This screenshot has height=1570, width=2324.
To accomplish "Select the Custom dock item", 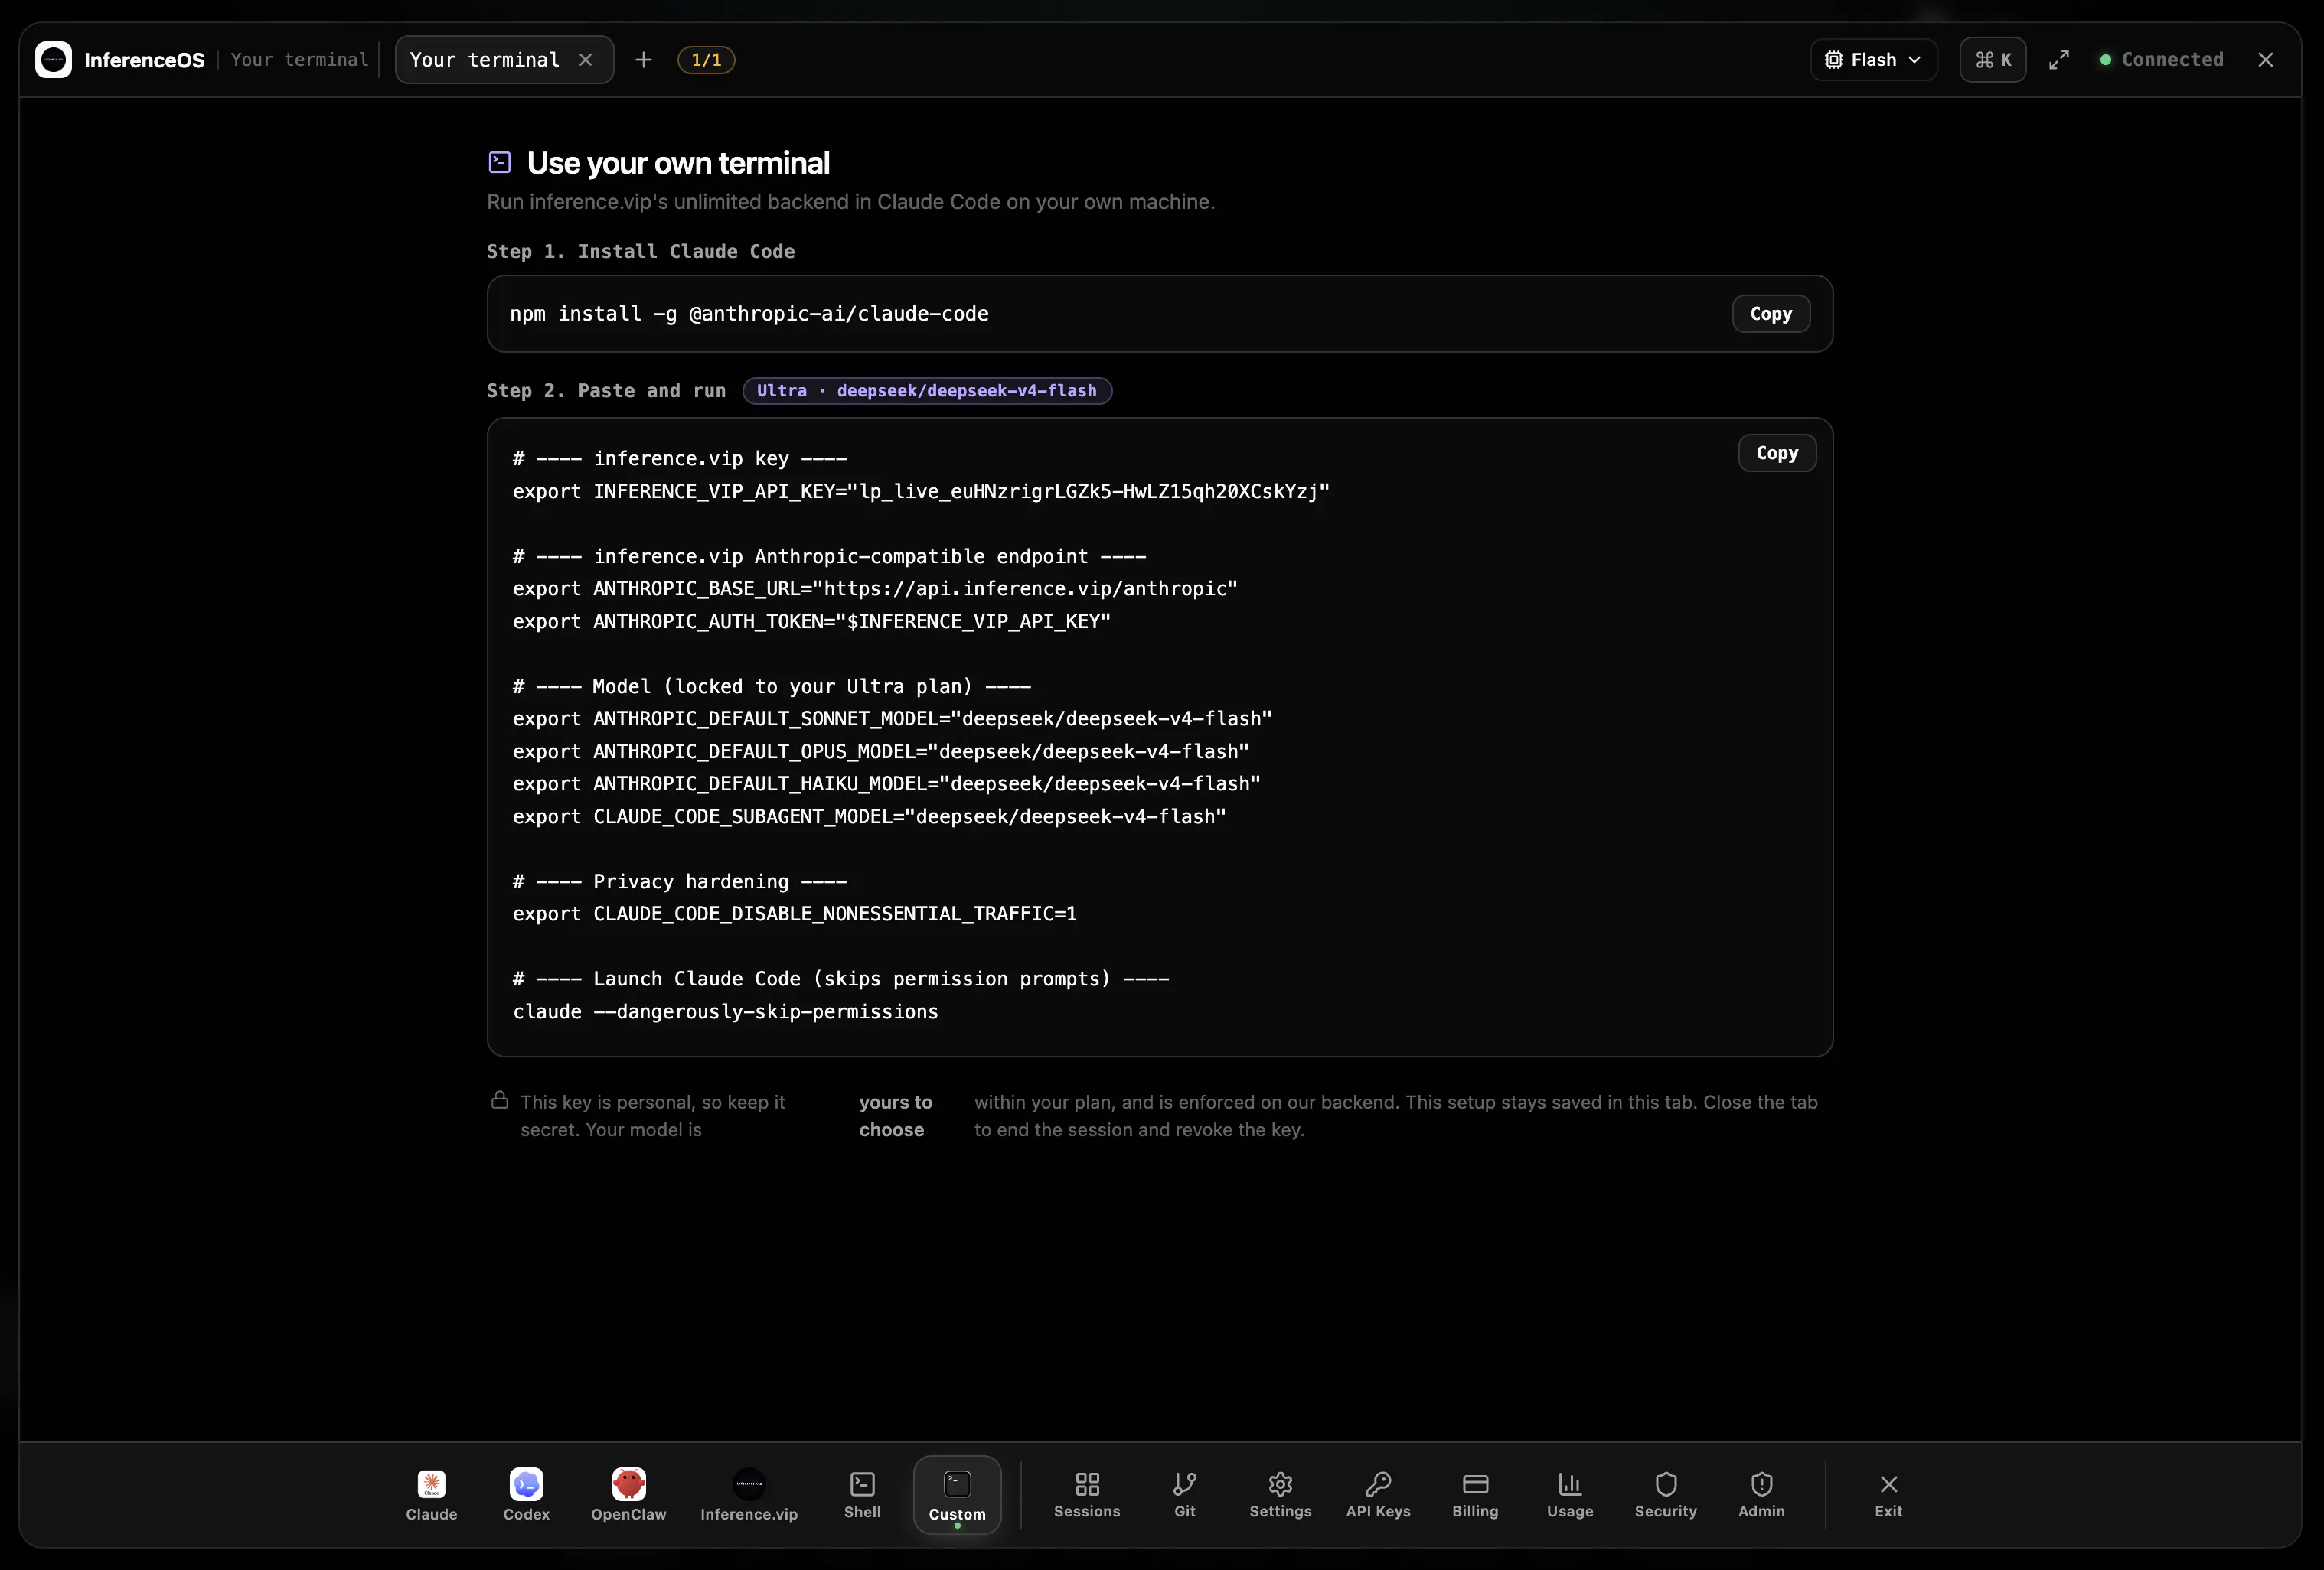I will 957,1495.
